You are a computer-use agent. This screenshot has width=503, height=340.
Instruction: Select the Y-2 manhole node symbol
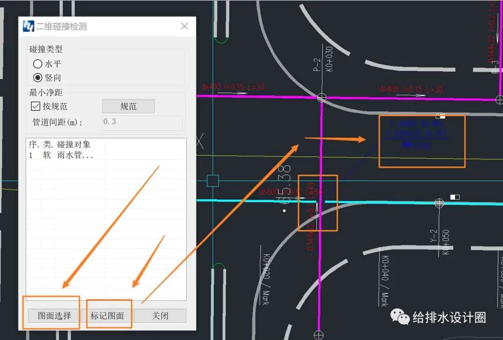click(x=439, y=203)
